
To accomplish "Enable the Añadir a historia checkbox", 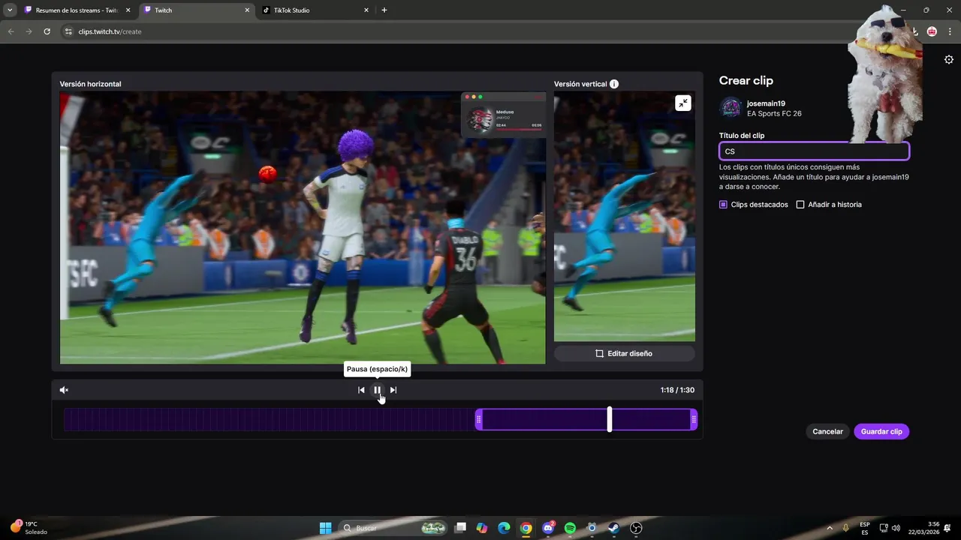I will tap(800, 205).
